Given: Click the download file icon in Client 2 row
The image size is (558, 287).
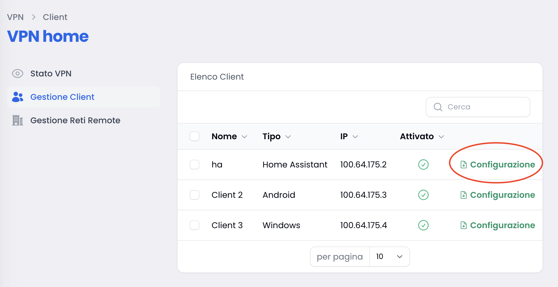Looking at the screenshot, I should (x=463, y=195).
